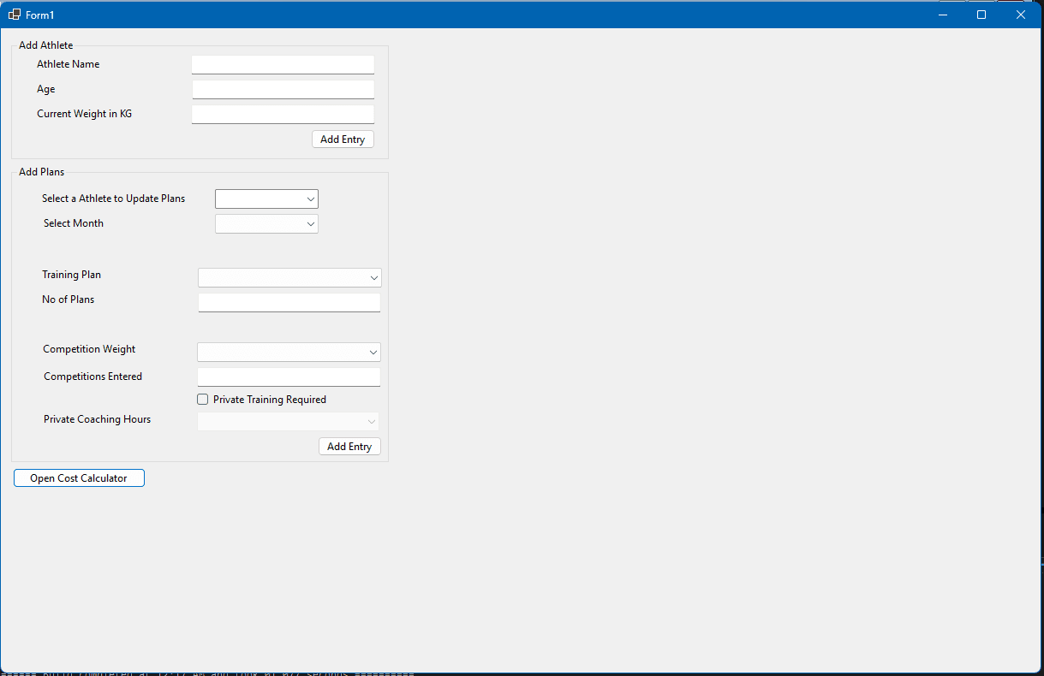Image resolution: width=1044 pixels, height=676 pixels.
Task: Click the Form1 window icon in title bar
Action: (x=15, y=15)
